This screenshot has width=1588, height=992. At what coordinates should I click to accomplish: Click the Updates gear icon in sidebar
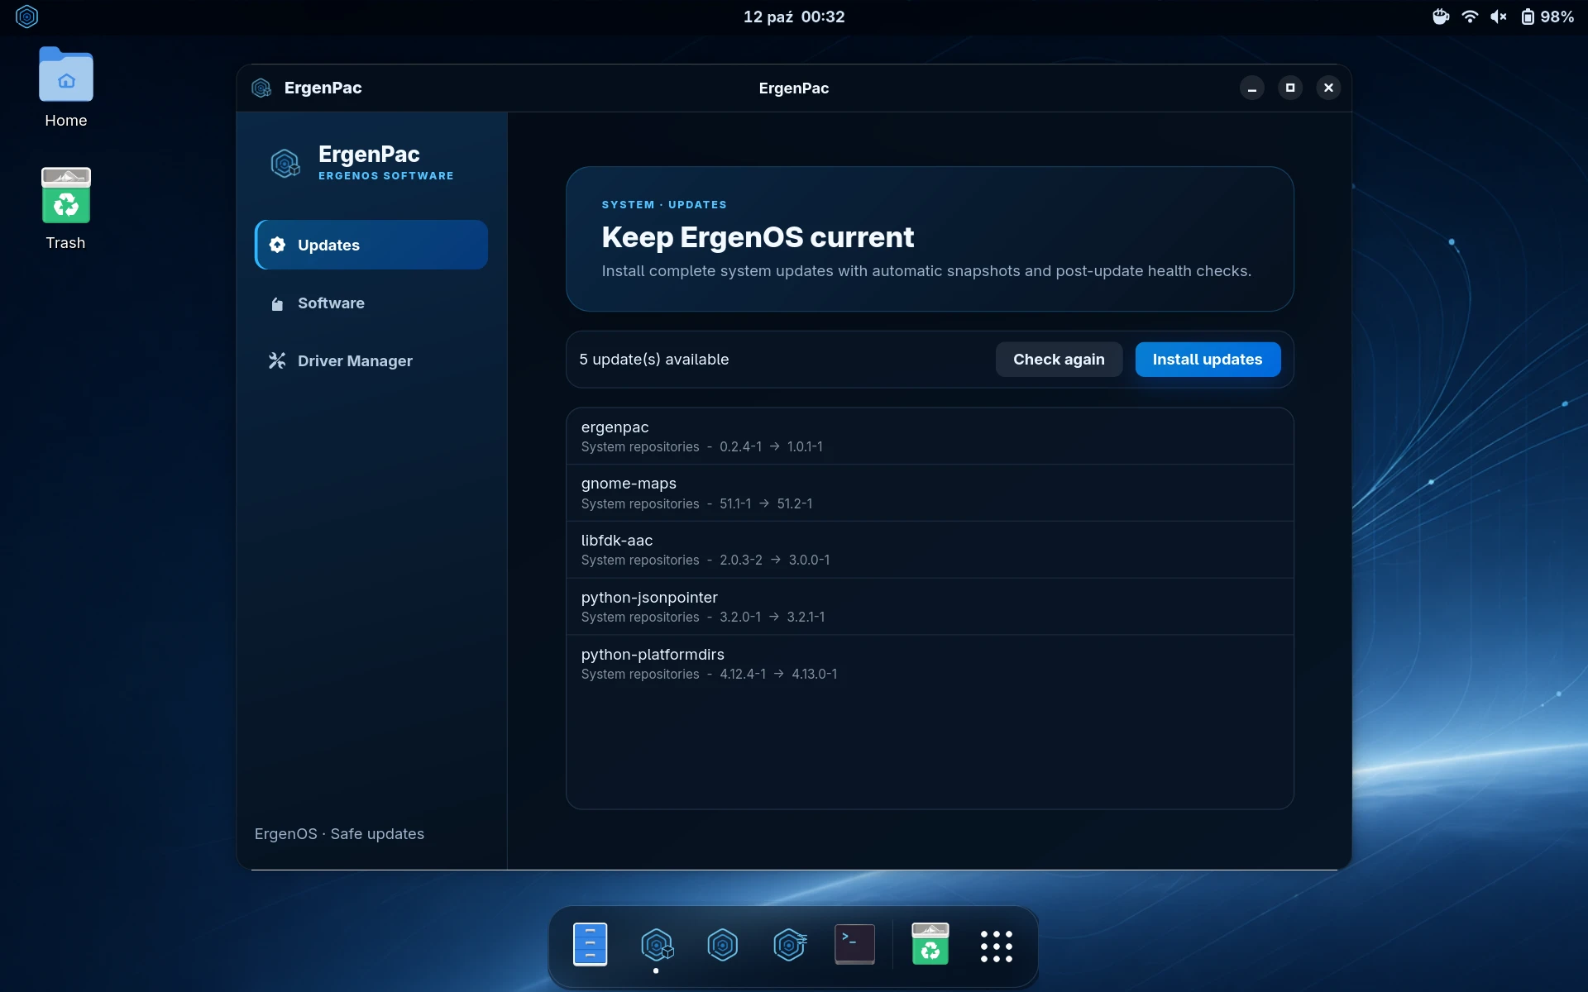coord(277,245)
